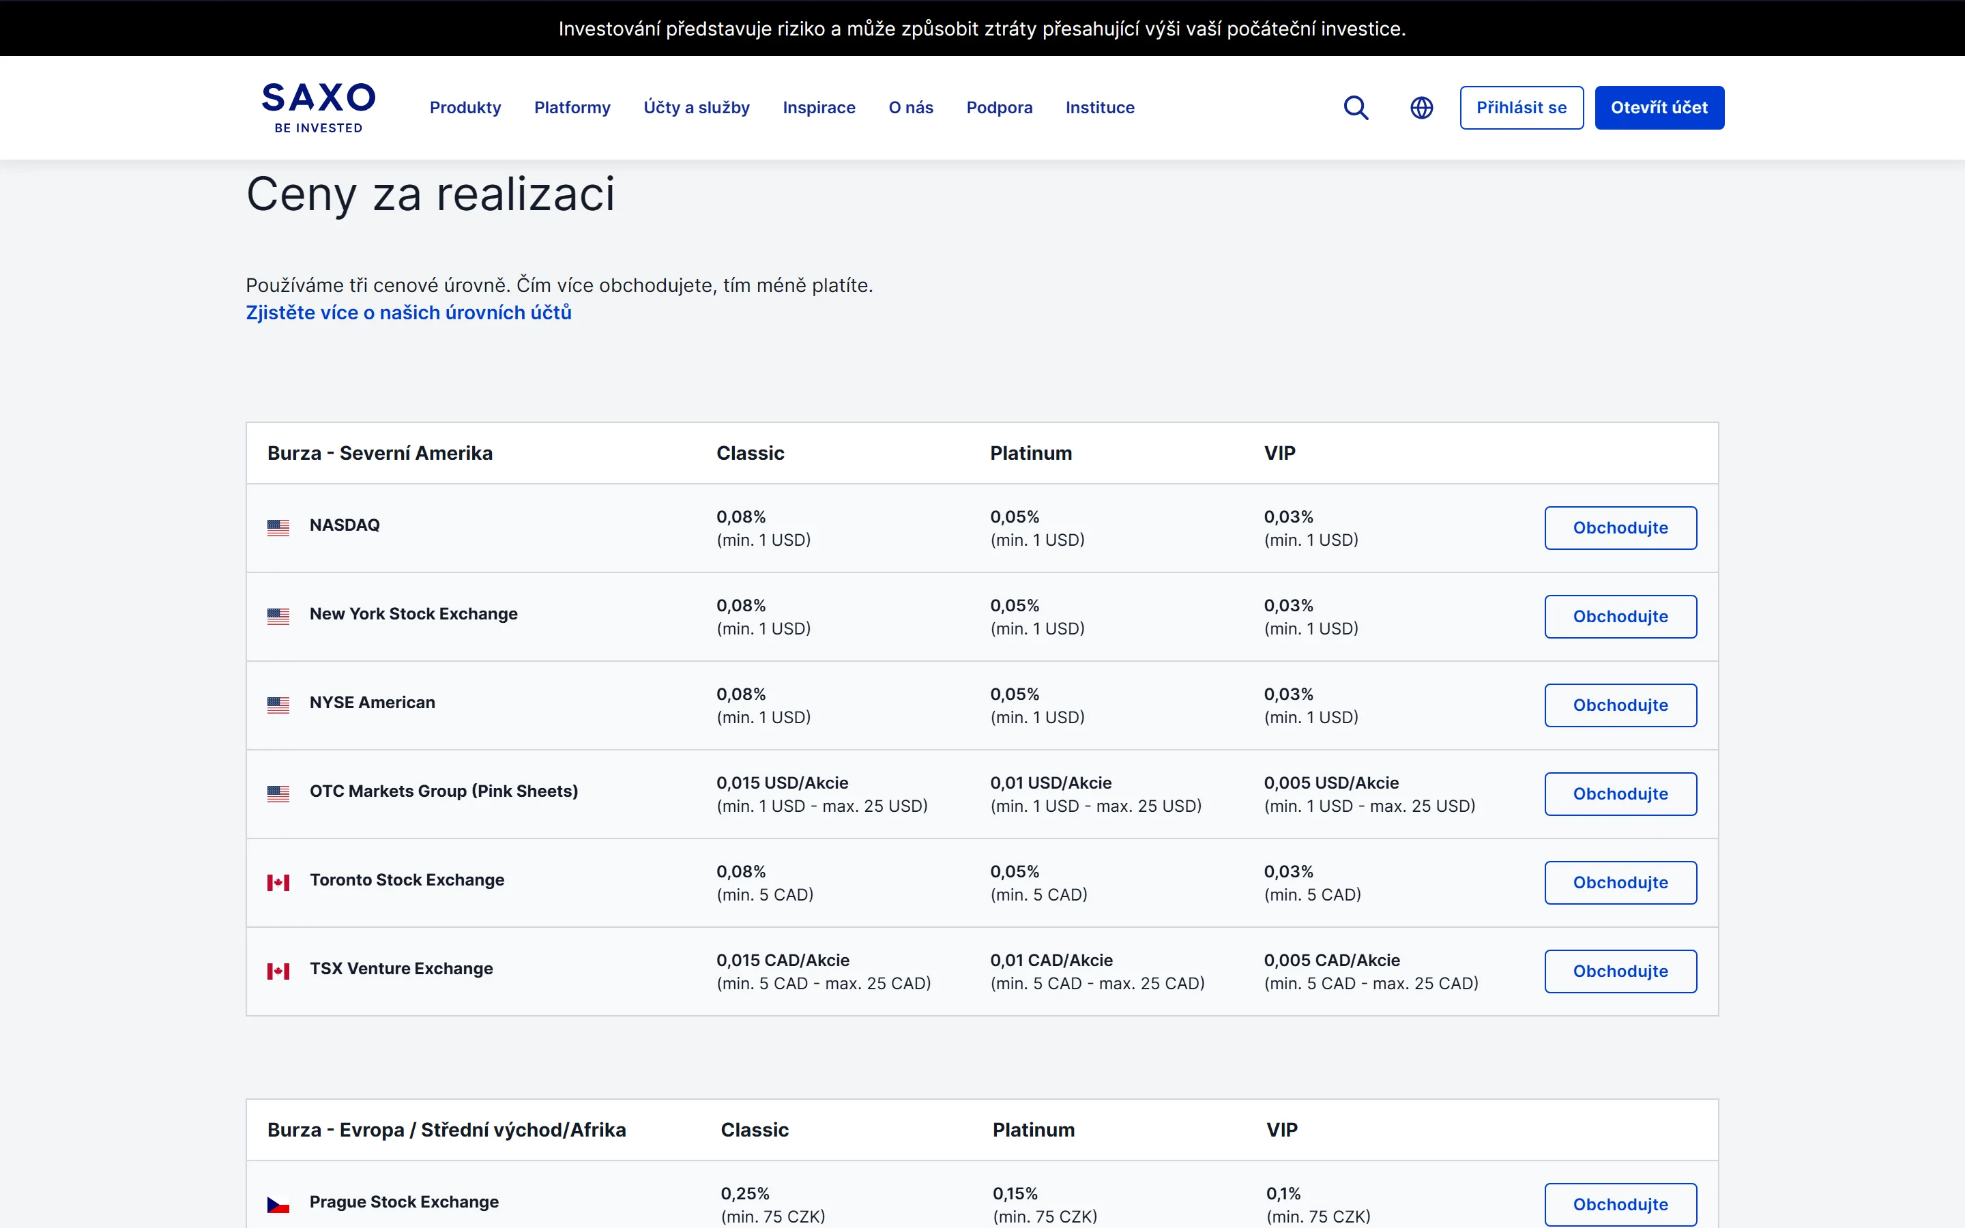Open the Instituce menu item
The image size is (1965, 1228).
(1099, 107)
